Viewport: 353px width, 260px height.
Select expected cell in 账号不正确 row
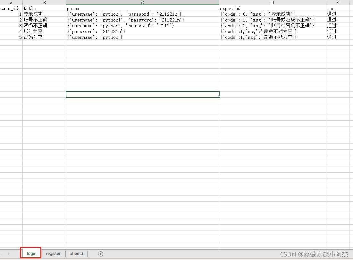click(x=273, y=20)
